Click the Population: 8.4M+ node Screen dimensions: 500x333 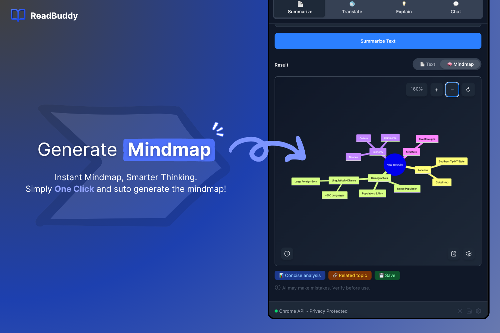tap(372, 193)
